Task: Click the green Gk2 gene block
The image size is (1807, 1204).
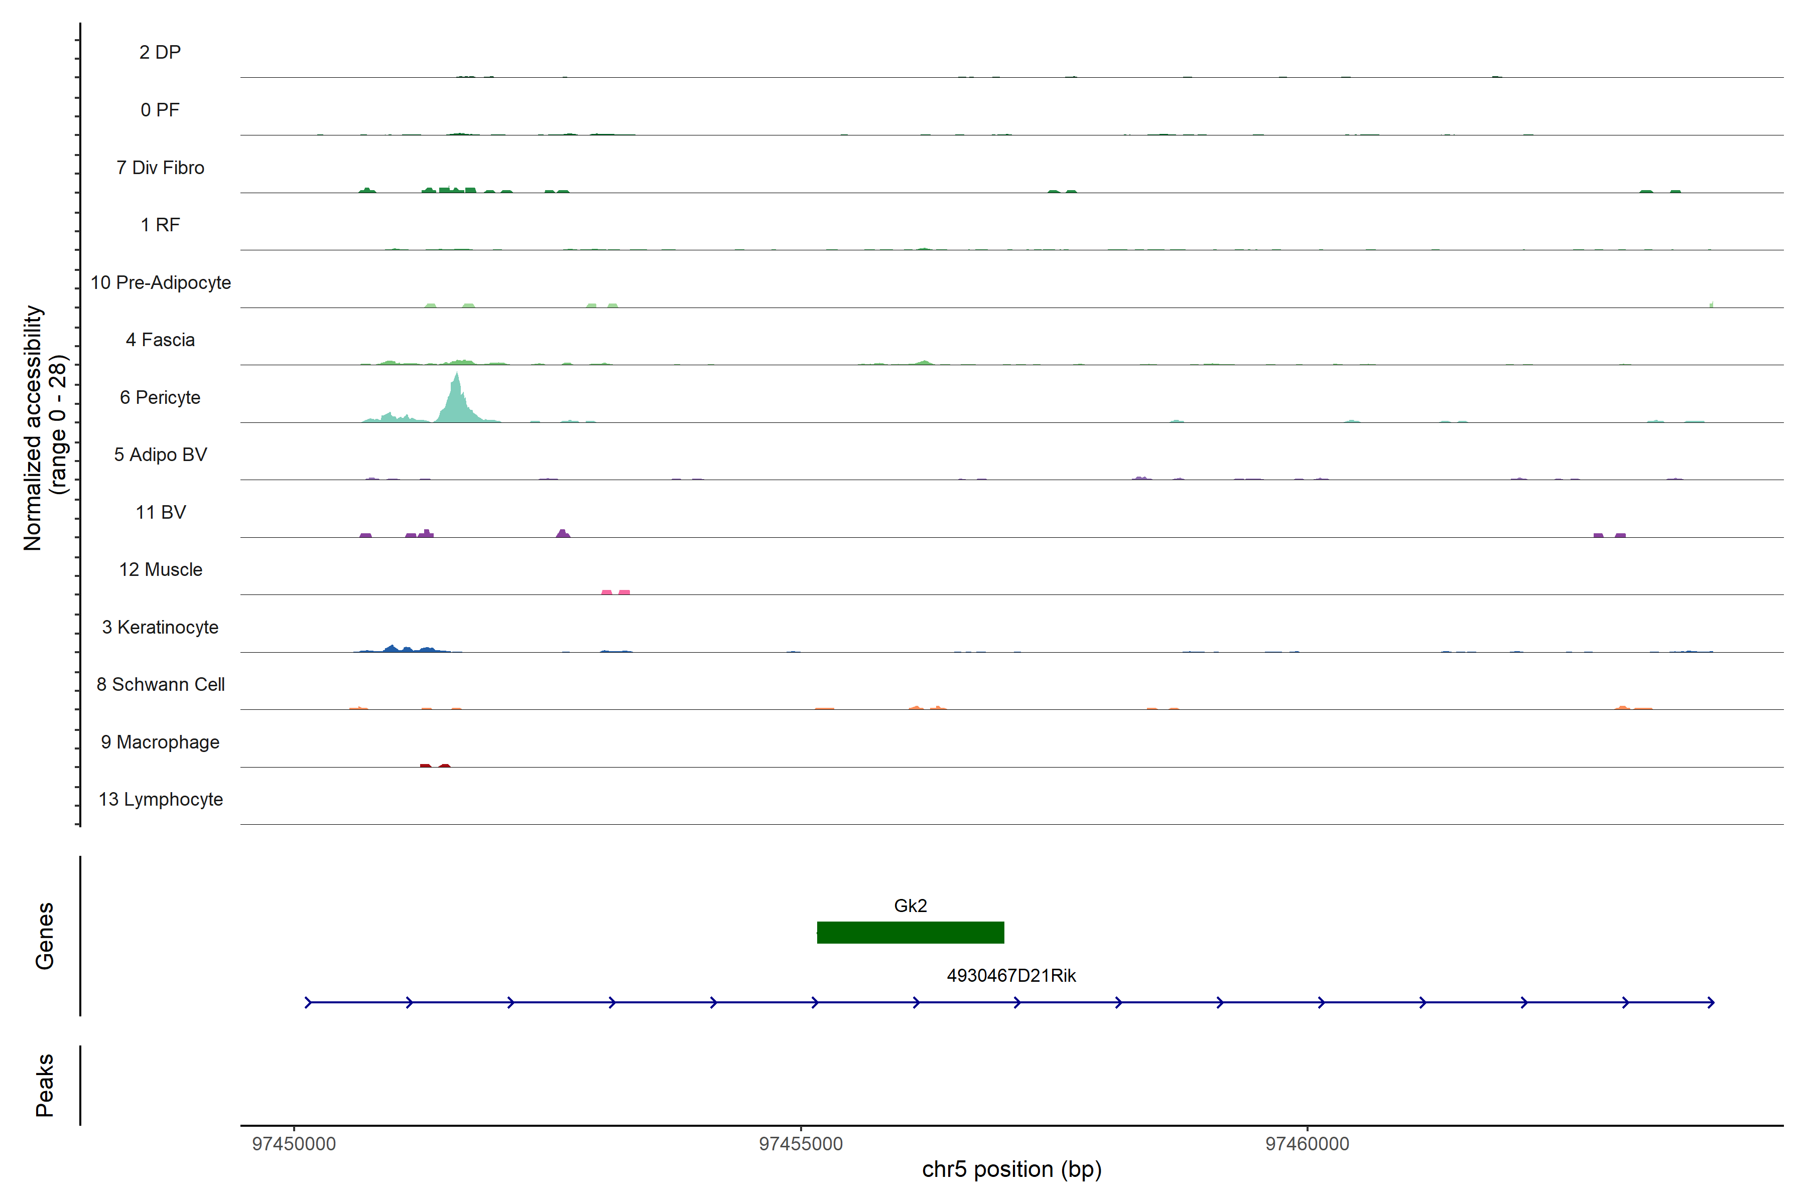Action: coord(911,932)
